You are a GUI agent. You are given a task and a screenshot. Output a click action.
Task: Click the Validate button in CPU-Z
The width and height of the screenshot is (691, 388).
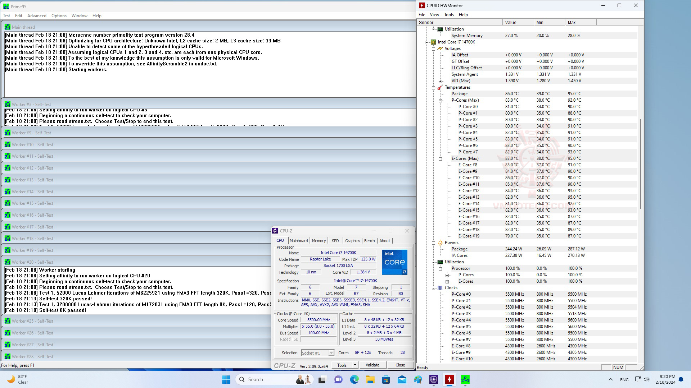(372, 365)
